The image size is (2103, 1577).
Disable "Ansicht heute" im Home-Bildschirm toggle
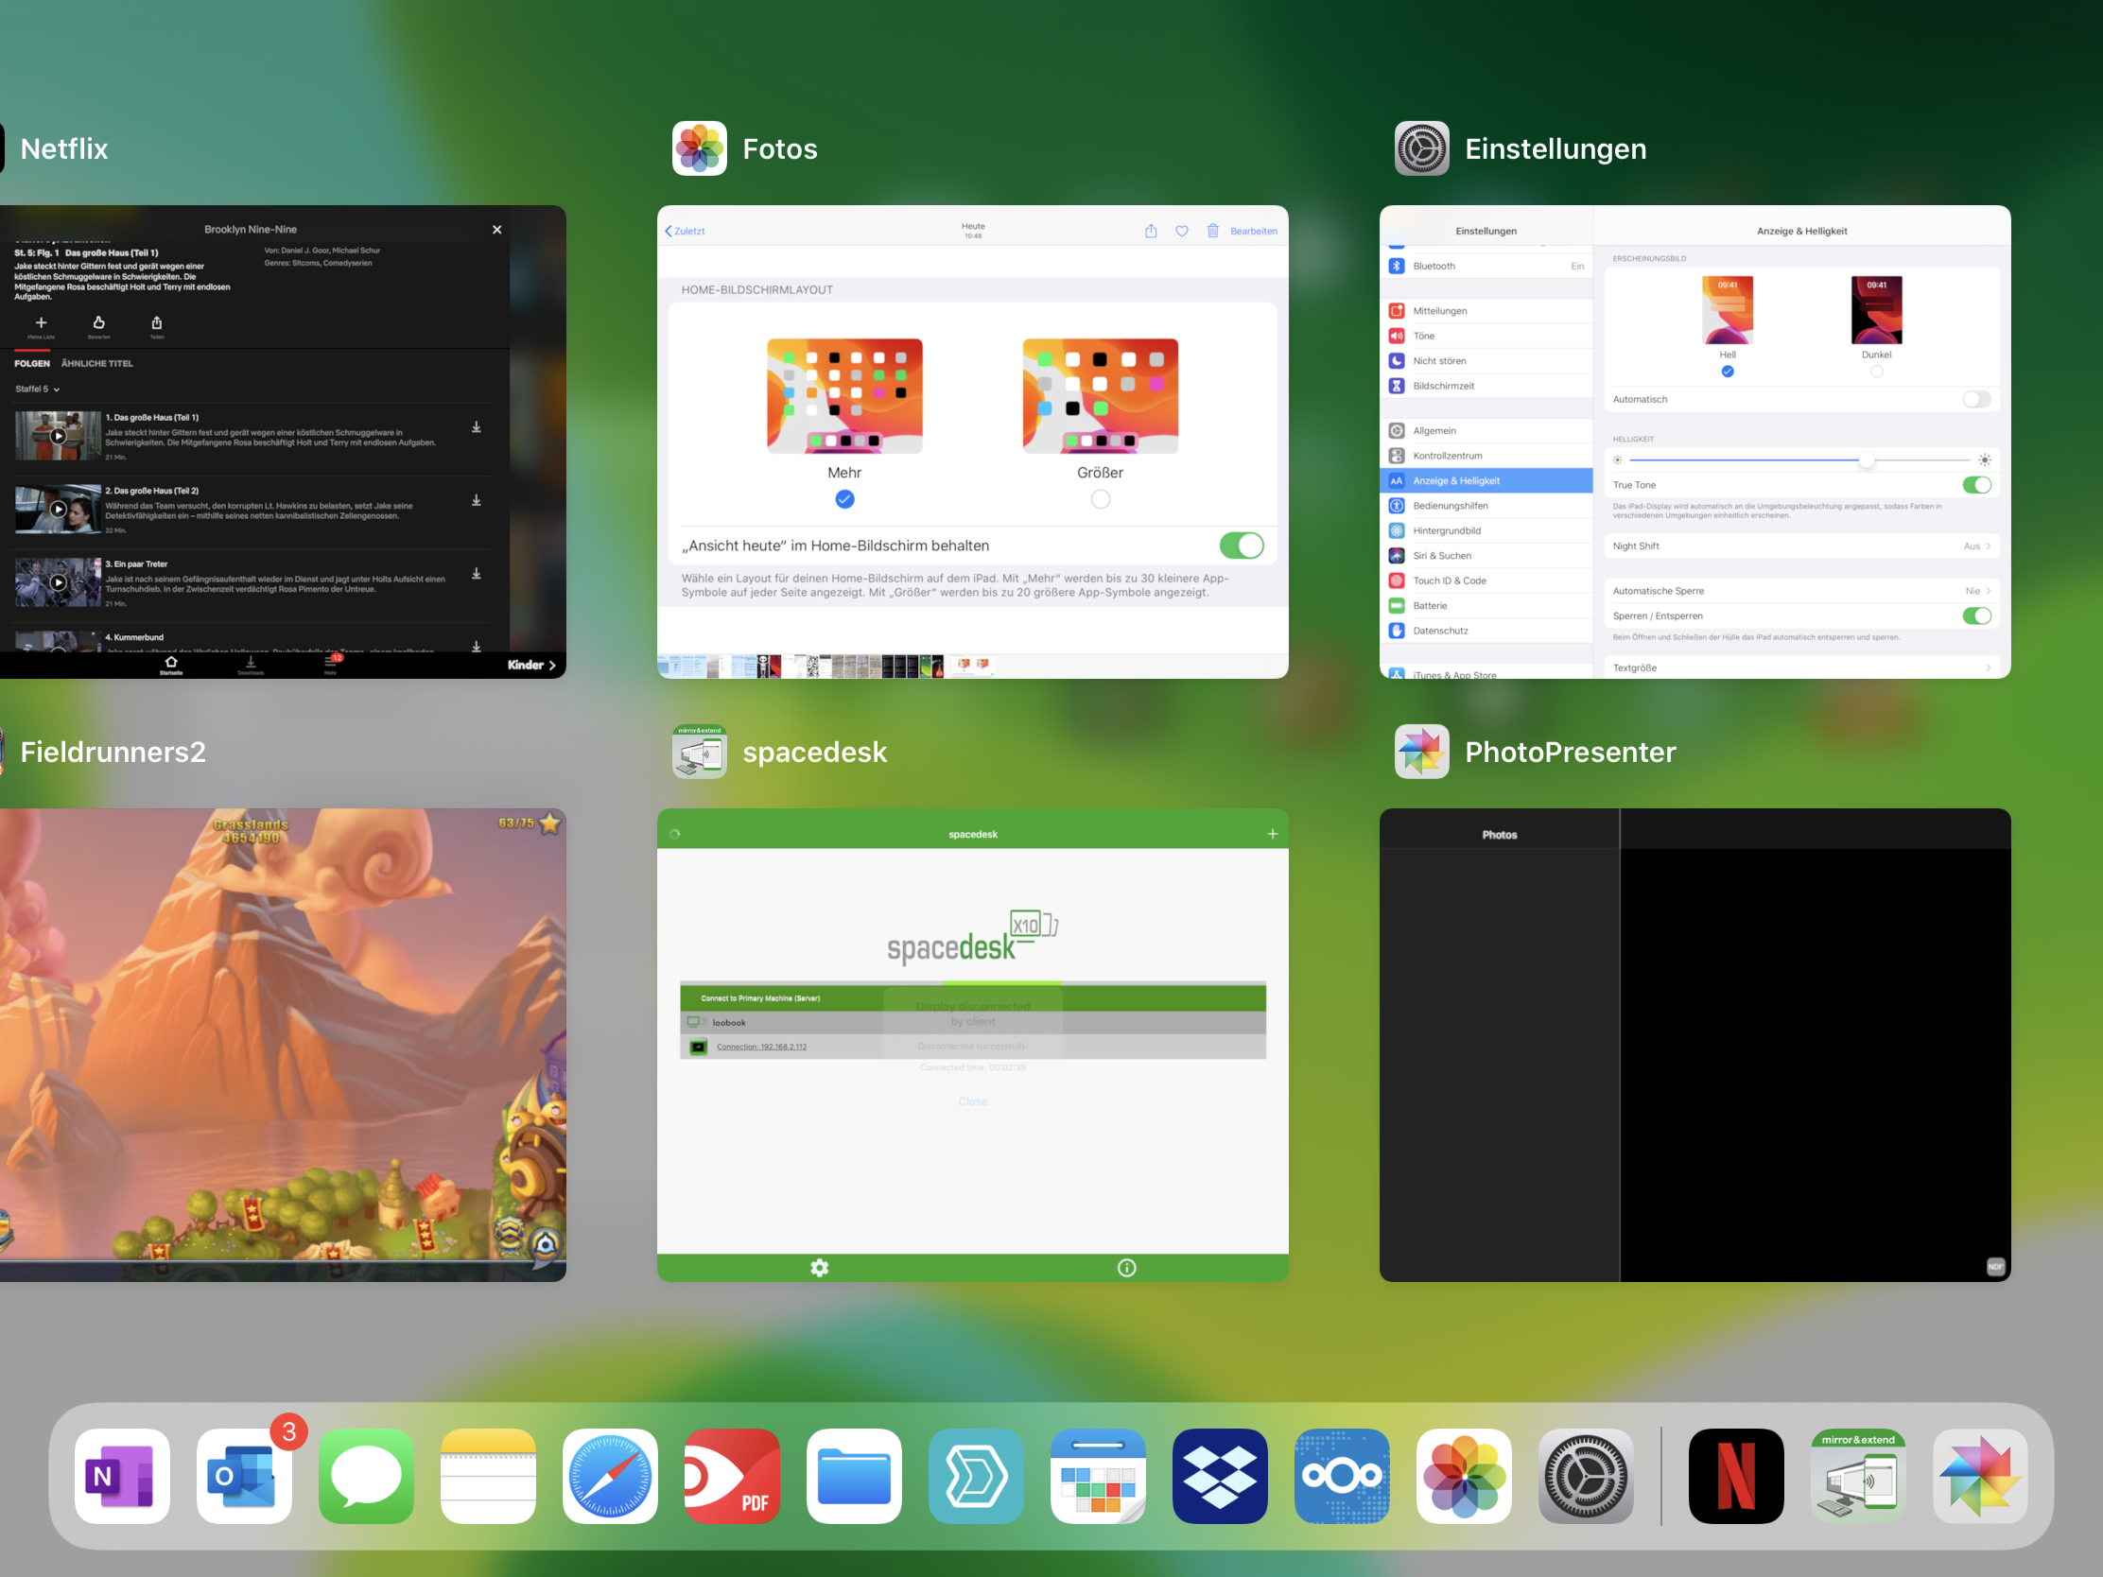tap(1241, 546)
